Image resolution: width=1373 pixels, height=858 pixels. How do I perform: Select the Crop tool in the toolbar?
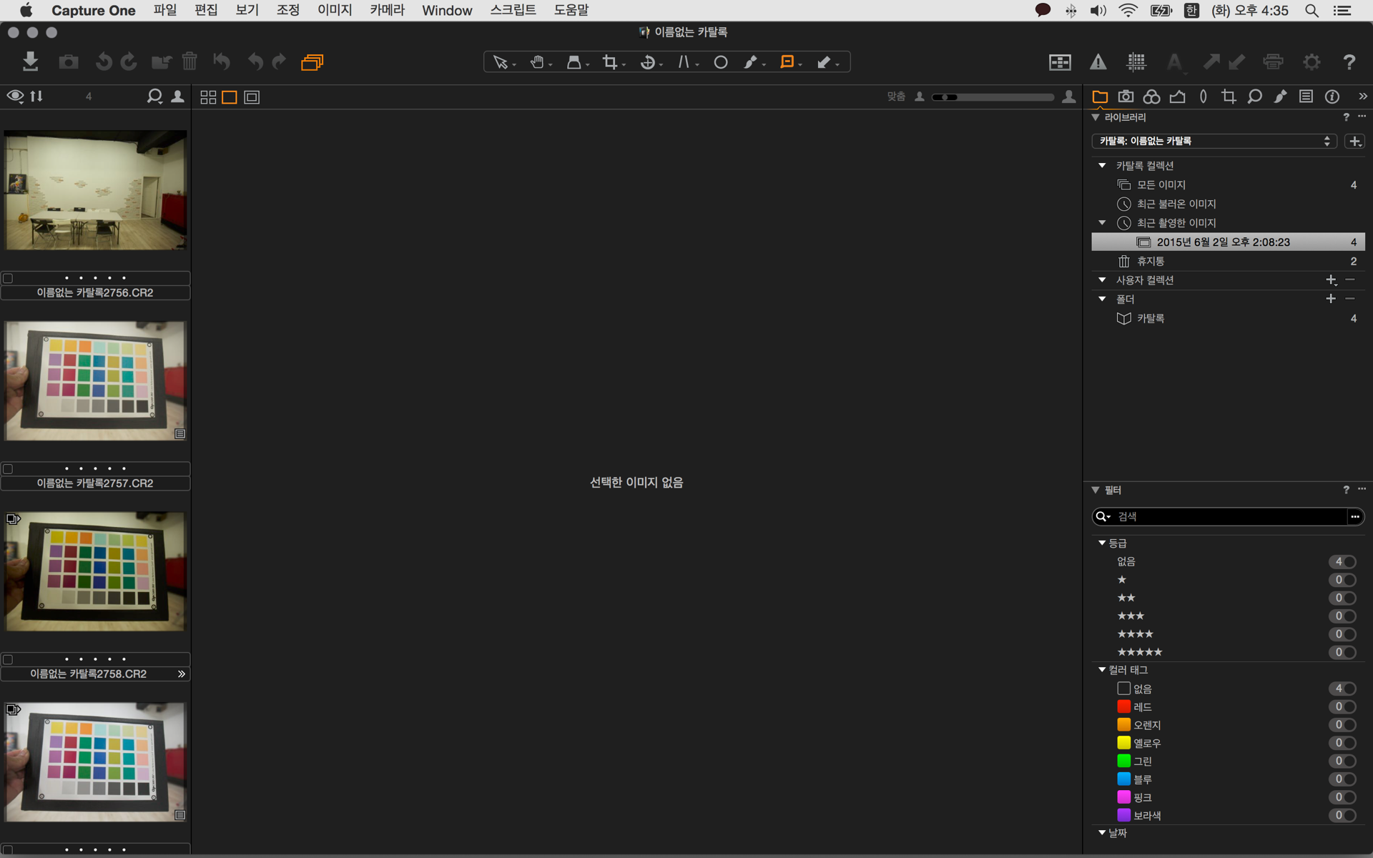pyautogui.click(x=609, y=62)
